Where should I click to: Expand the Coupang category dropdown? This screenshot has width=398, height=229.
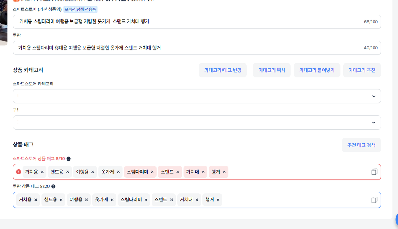tap(374, 123)
